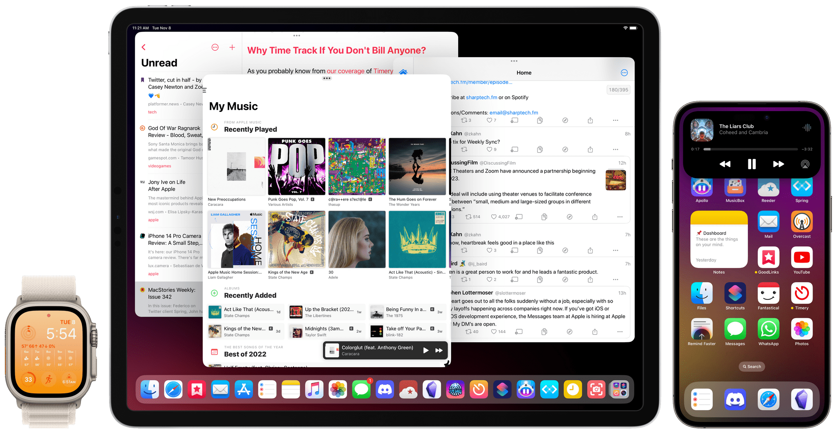Rewind the track on the iPhone player
This screenshot has width=837, height=435.
[x=725, y=164]
